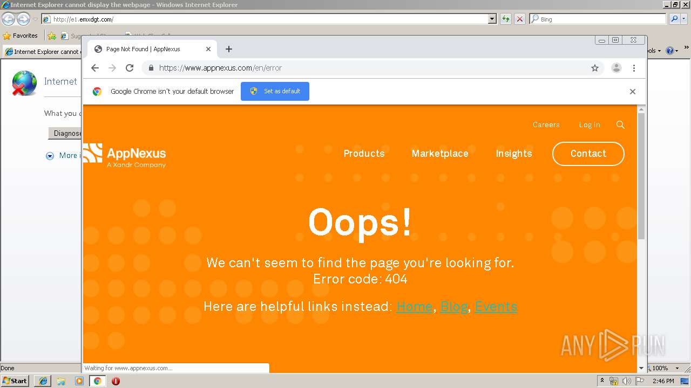The image size is (691, 388).
Task: Open Chrome's three-dot menu
Action: [x=634, y=68]
